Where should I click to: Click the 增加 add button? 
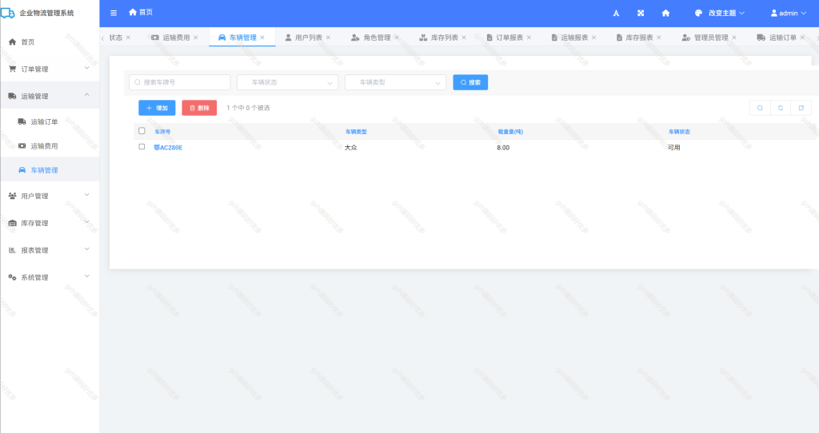click(157, 108)
